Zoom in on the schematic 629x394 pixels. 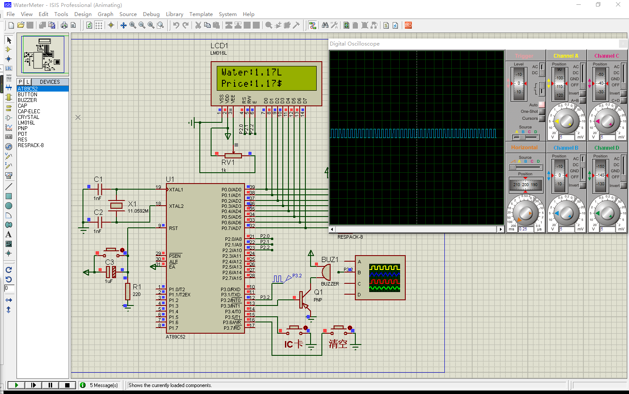click(x=132, y=25)
